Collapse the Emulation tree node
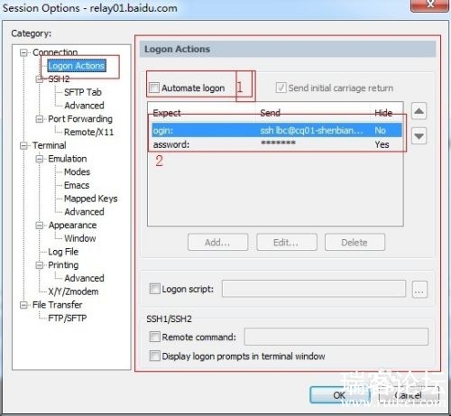The height and width of the screenshot is (416, 451). [40, 159]
